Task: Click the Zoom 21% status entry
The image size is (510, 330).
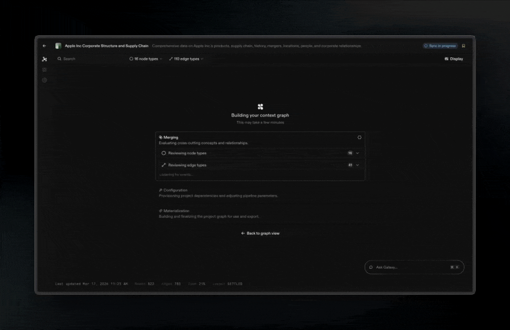Action: pyautogui.click(x=197, y=284)
